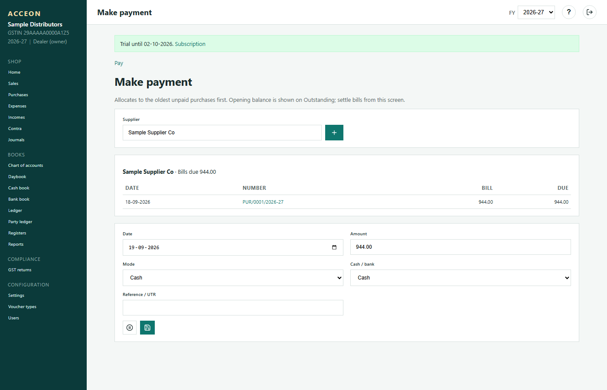607x390 pixels.
Task: Open Ledger in sidebar
Action: coord(15,211)
